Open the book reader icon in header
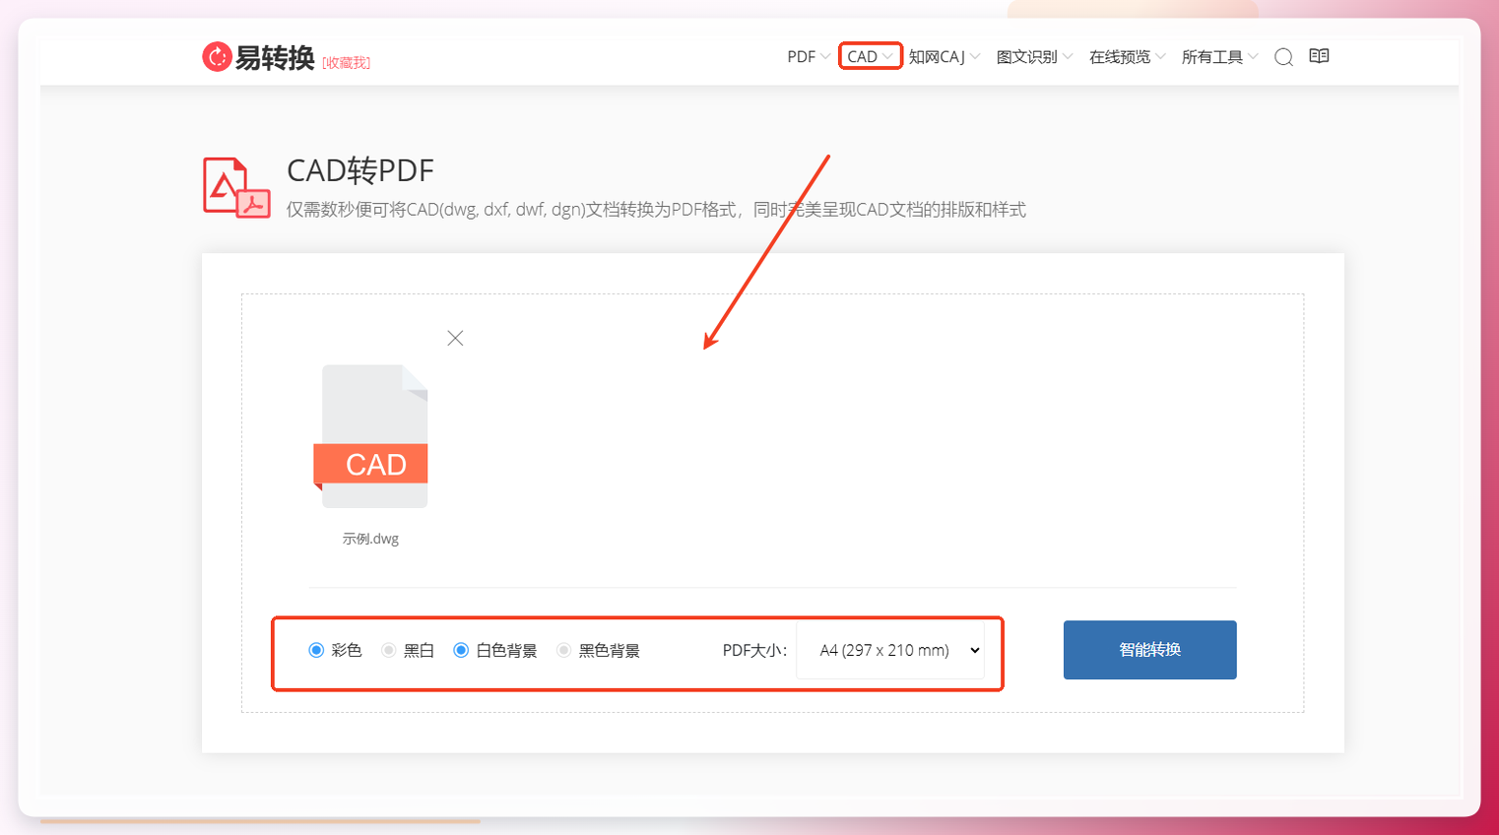 [x=1319, y=56]
